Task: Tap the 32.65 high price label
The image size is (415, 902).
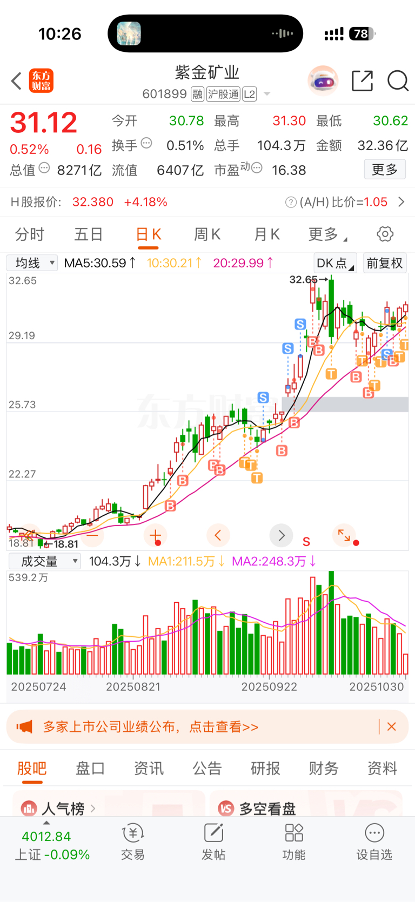Action: click(x=304, y=279)
